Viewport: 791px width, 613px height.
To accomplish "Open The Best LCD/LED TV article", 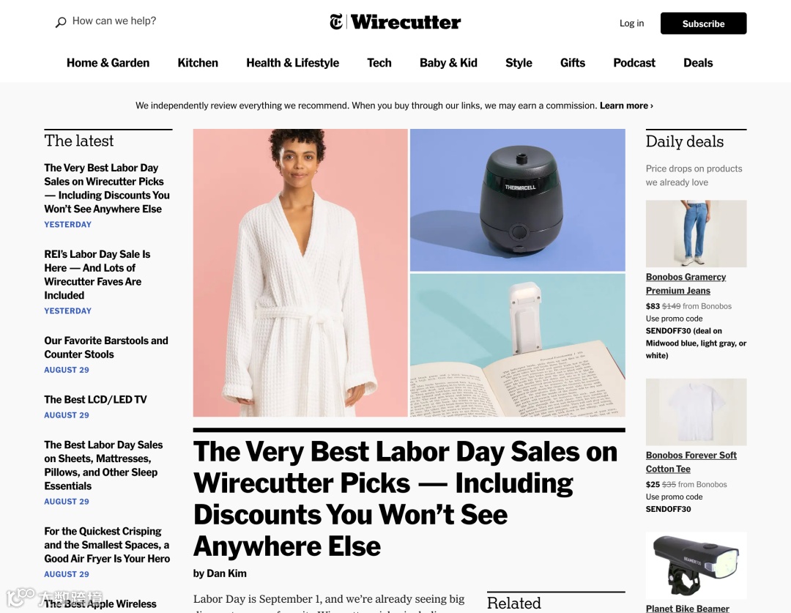I will [95, 400].
